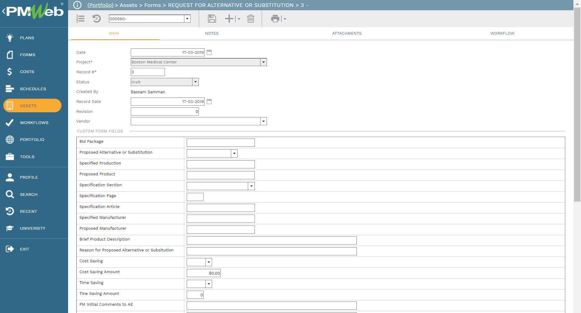This screenshot has height=313, width=581.
Task: Click the Tine Saving Amount field
Action: click(195, 295)
